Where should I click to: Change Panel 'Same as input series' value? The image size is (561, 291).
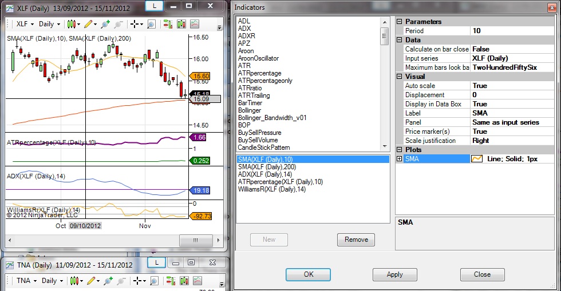512,122
